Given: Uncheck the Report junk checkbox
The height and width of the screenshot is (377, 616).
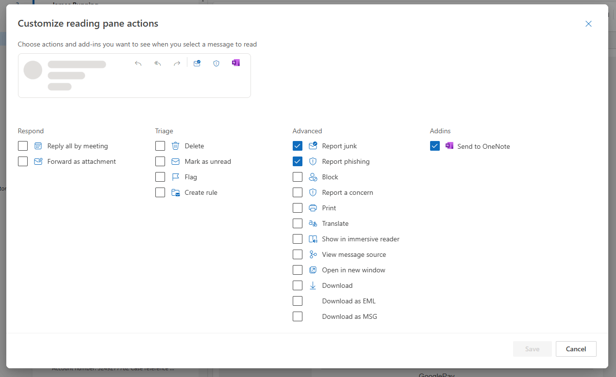Looking at the screenshot, I should pos(298,146).
